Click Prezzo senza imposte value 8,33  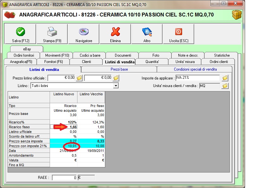coord(91,141)
